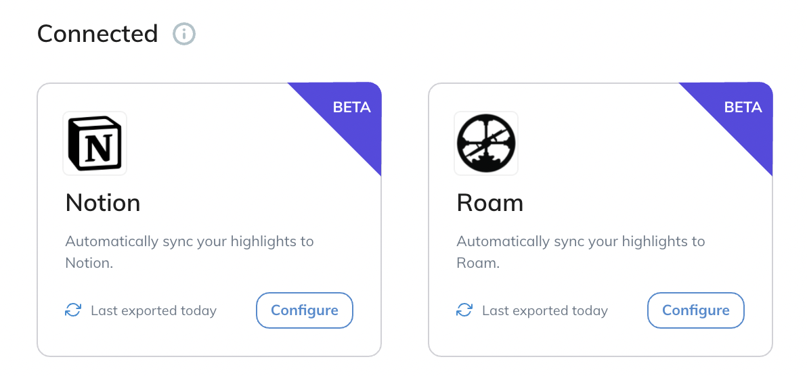Click the BETA badge on the Roam card
This screenshot has width=807, height=376.
pyautogui.click(x=743, y=108)
